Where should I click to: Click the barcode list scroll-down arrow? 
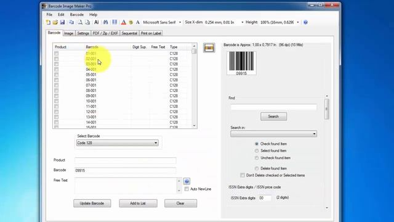(194, 126)
